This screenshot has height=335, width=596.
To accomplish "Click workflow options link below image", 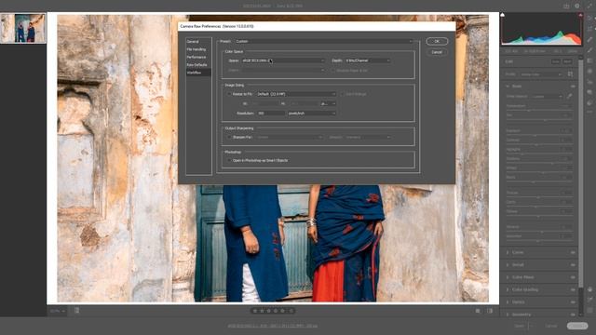I will 272,326.
